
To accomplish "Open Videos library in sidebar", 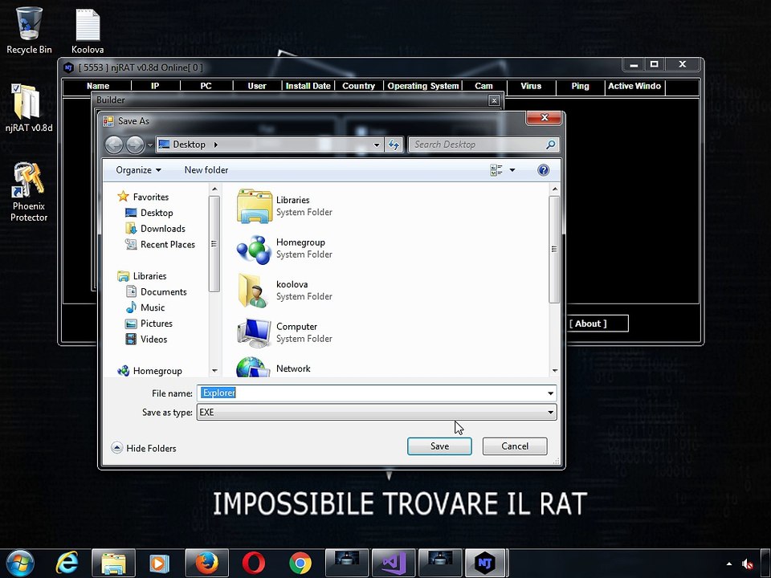I will tap(146, 339).
